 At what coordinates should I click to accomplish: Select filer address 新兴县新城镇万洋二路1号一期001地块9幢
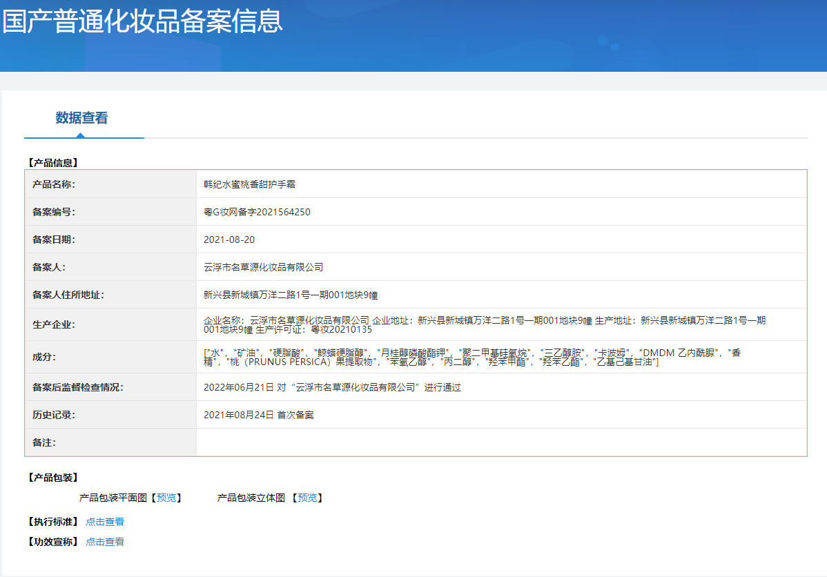point(291,295)
